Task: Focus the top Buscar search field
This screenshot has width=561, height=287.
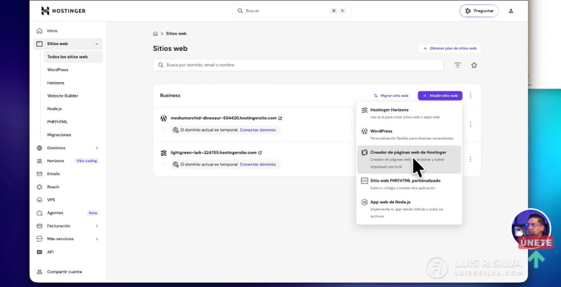Action: pos(291,11)
